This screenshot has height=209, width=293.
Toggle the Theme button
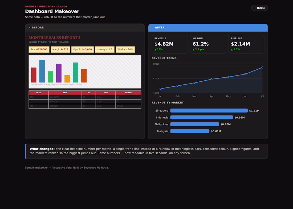[259, 8]
